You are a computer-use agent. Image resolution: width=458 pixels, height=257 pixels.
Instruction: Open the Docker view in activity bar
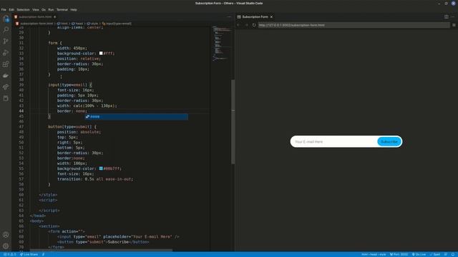6,76
